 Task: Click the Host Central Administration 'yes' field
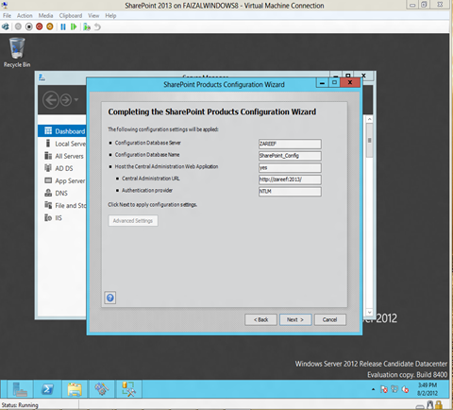click(290, 168)
